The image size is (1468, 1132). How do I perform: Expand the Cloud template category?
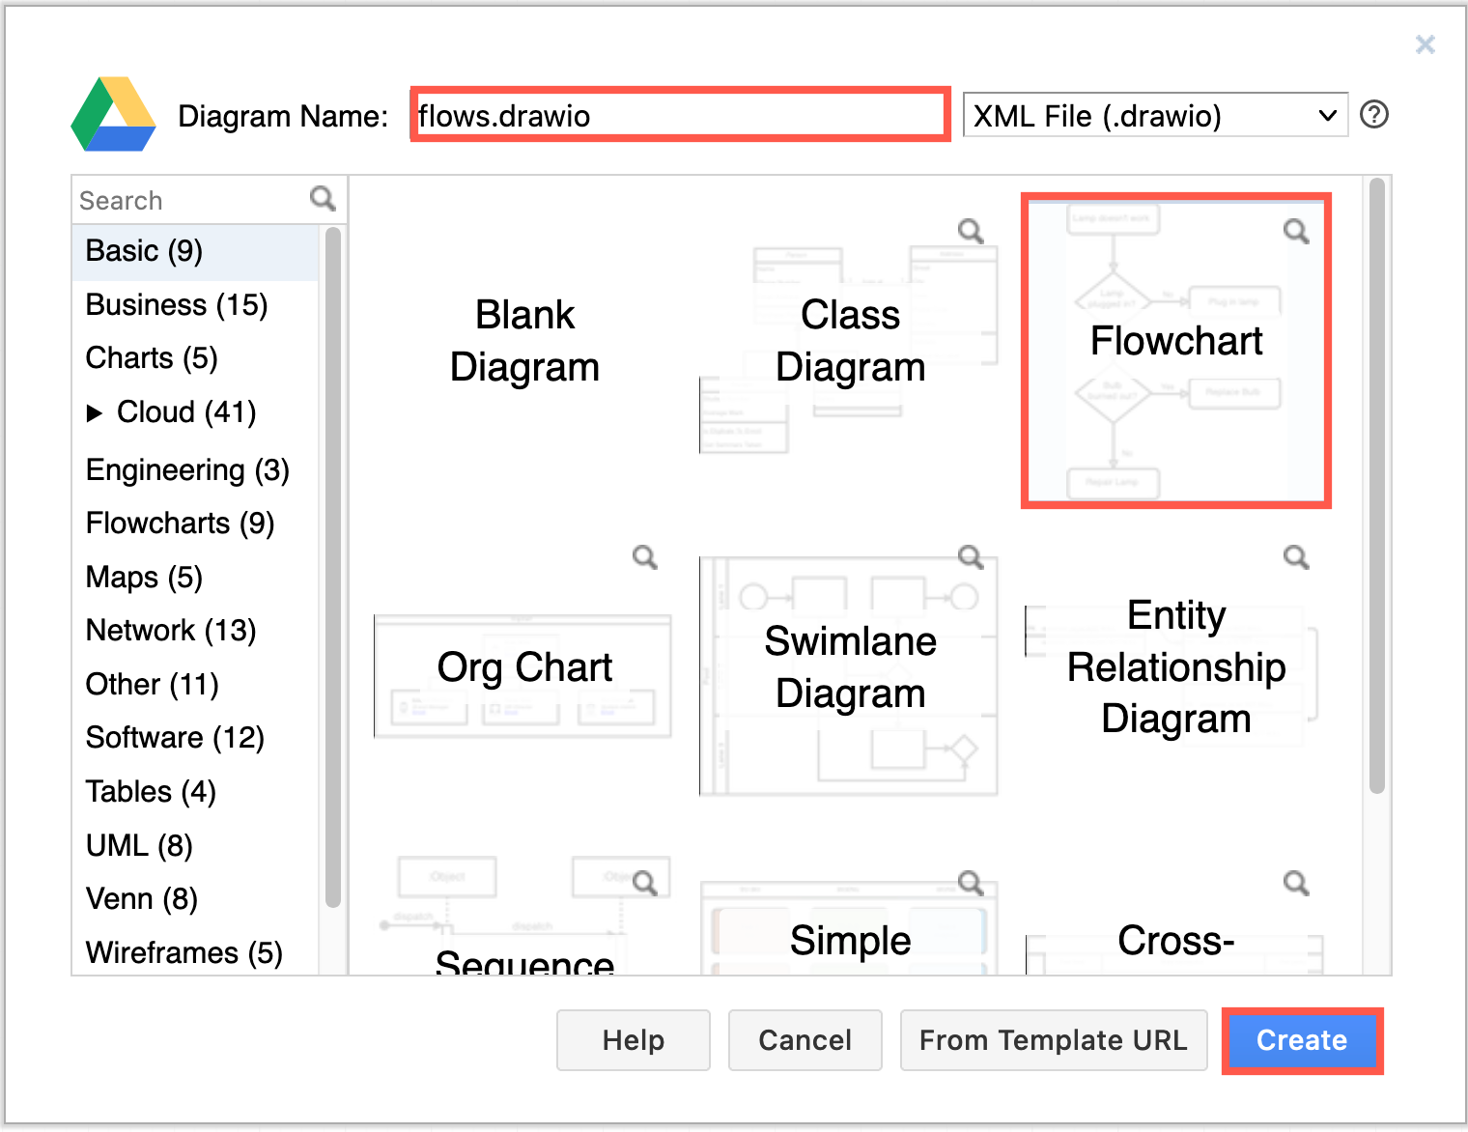click(96, 412)
